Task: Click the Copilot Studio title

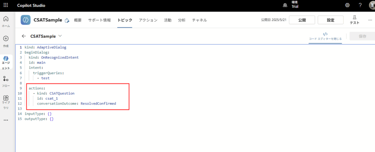Action: 31,5
